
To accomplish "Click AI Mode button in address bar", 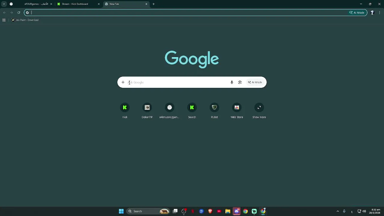I will [x=357, y=13].
